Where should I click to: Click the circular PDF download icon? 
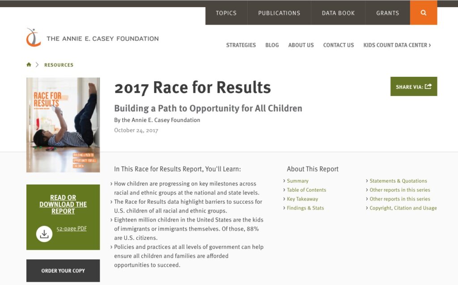(x=44, y=234)
